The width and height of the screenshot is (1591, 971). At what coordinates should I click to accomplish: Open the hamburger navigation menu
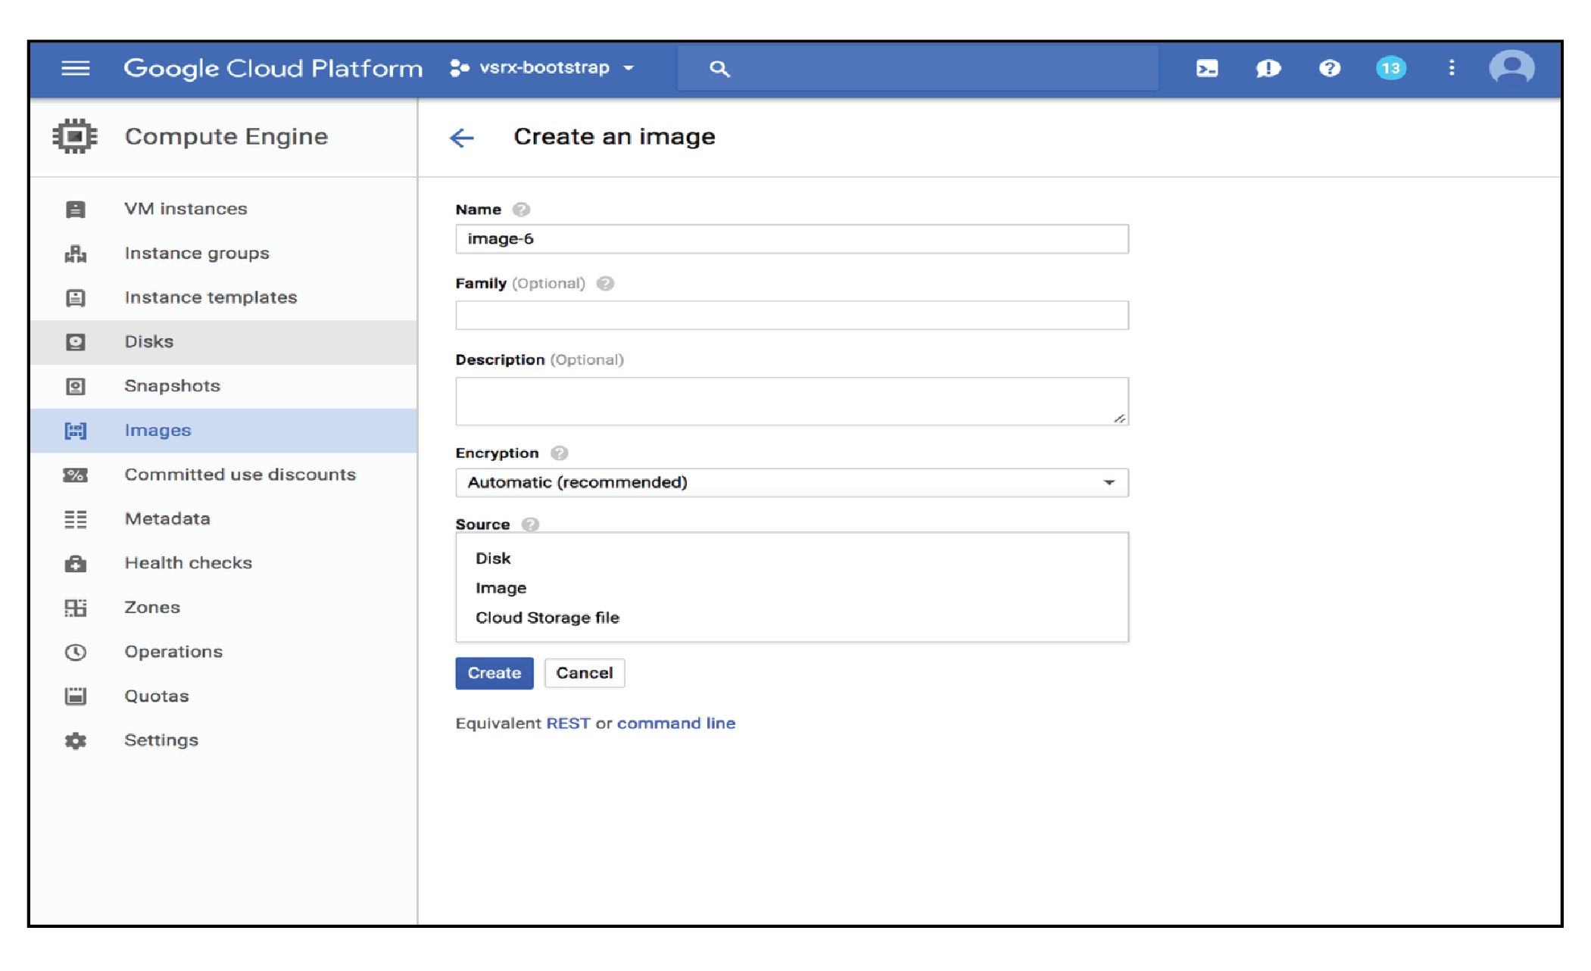coord(75,68)
